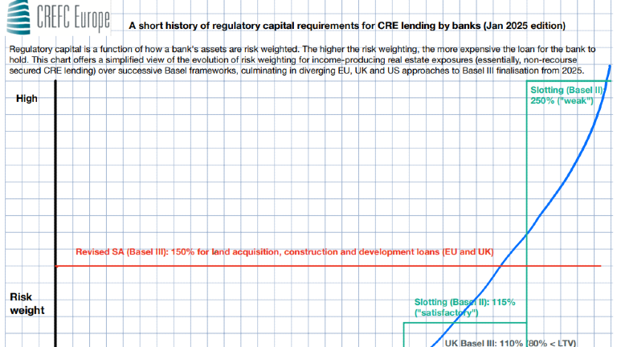Select the chart title about regulatory capital requirements
The width and height of the screenshot is (617, 347).
click(347, 26)
